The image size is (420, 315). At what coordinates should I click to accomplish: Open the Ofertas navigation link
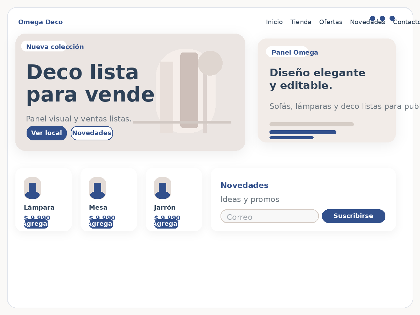coord(330,22)
